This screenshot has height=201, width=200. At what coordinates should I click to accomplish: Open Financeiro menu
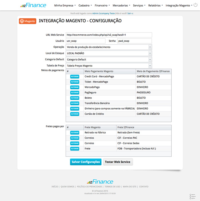[x=102, y=5]
